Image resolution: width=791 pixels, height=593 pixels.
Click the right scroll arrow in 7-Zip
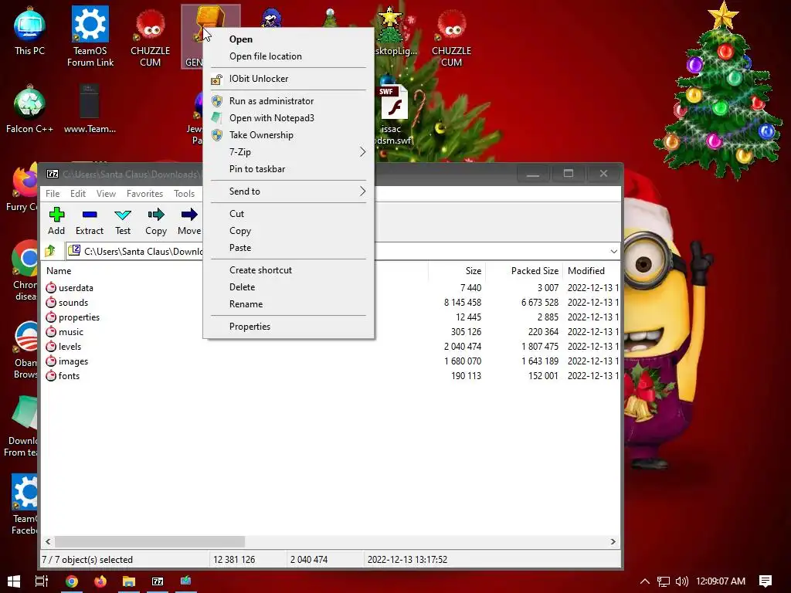613,541
